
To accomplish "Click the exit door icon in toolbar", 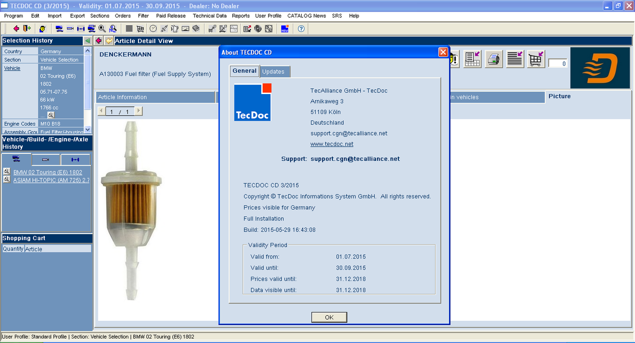I will 26,29.
